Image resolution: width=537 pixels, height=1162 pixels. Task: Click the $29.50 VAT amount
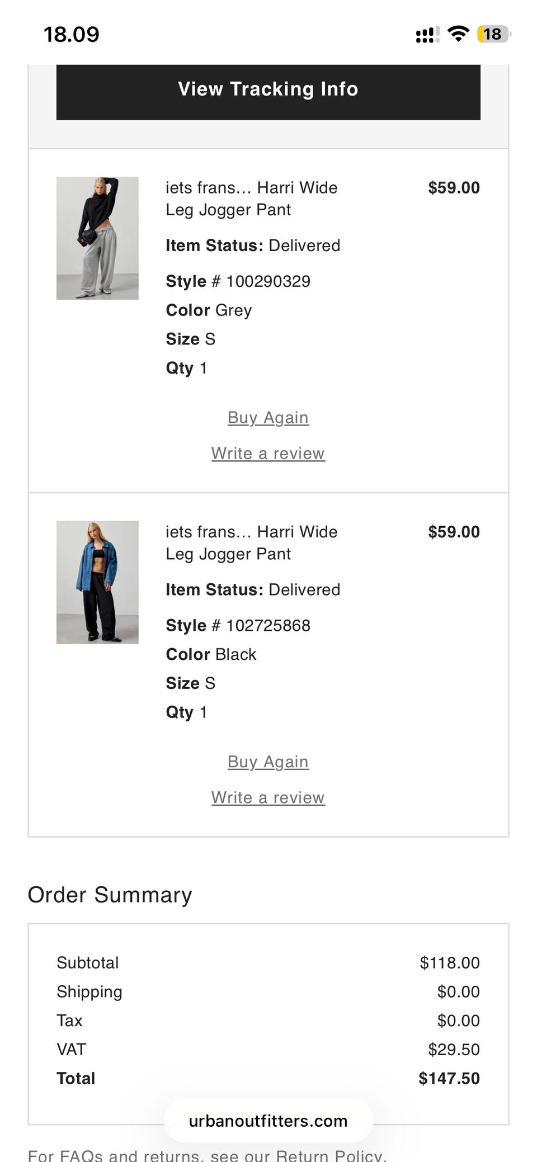[x=454, y=1050]
